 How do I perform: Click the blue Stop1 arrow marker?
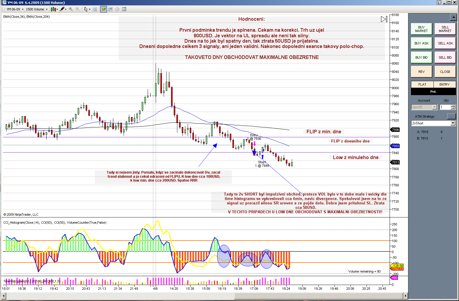[262, 157]
